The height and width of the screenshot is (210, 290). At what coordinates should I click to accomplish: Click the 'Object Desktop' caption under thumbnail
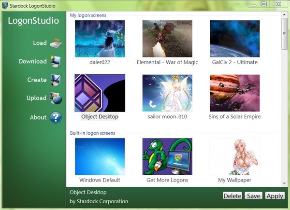pyautogui.click(x=100, y=117)
